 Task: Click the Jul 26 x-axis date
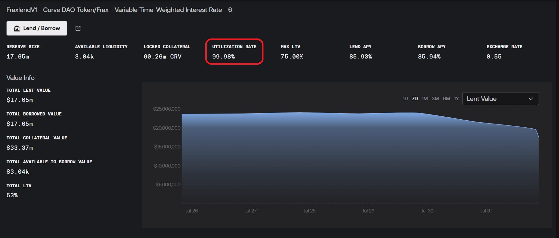(192, 211)
